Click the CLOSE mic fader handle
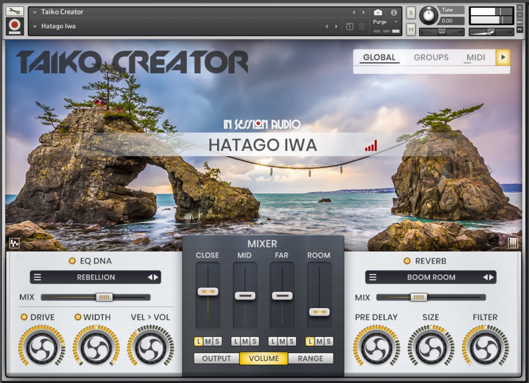 [208, 292]
